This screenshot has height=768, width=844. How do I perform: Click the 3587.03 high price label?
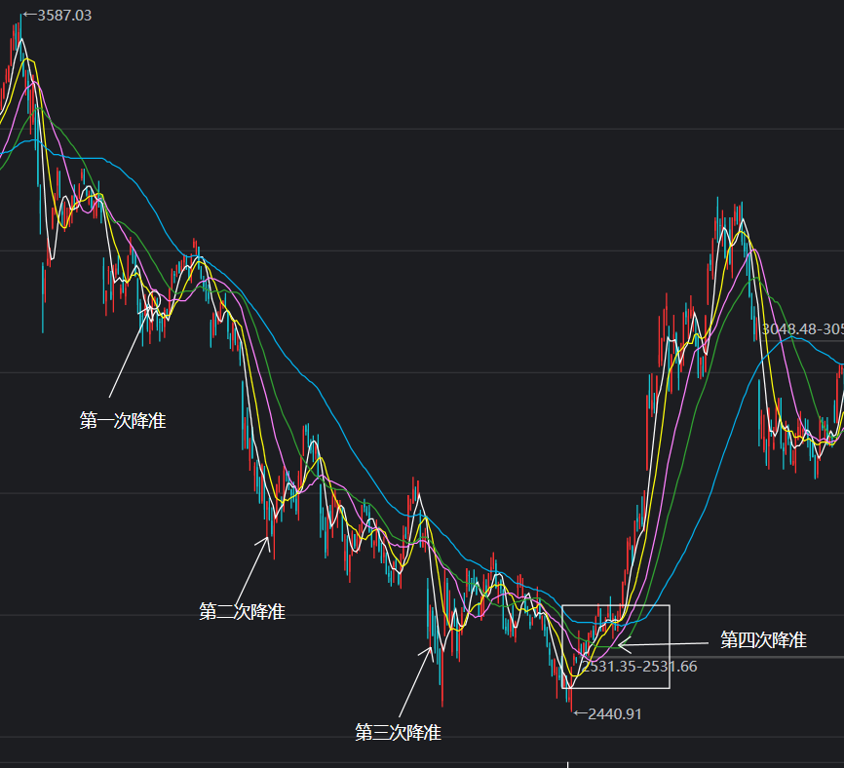[x=64, y=16]
